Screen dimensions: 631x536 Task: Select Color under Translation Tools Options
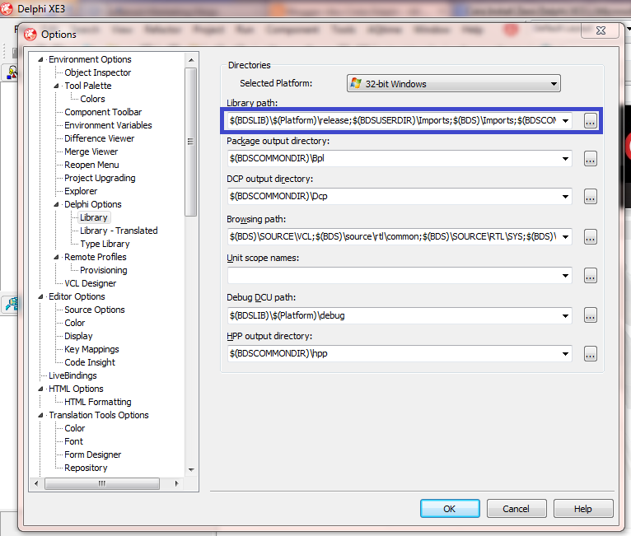coord(75,428)
